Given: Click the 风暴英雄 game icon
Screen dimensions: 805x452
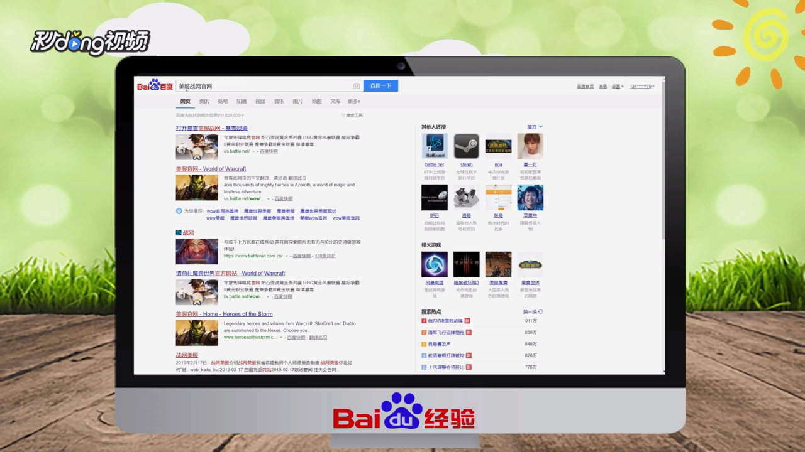Looking at the screenshot, I should coord(435,264).
